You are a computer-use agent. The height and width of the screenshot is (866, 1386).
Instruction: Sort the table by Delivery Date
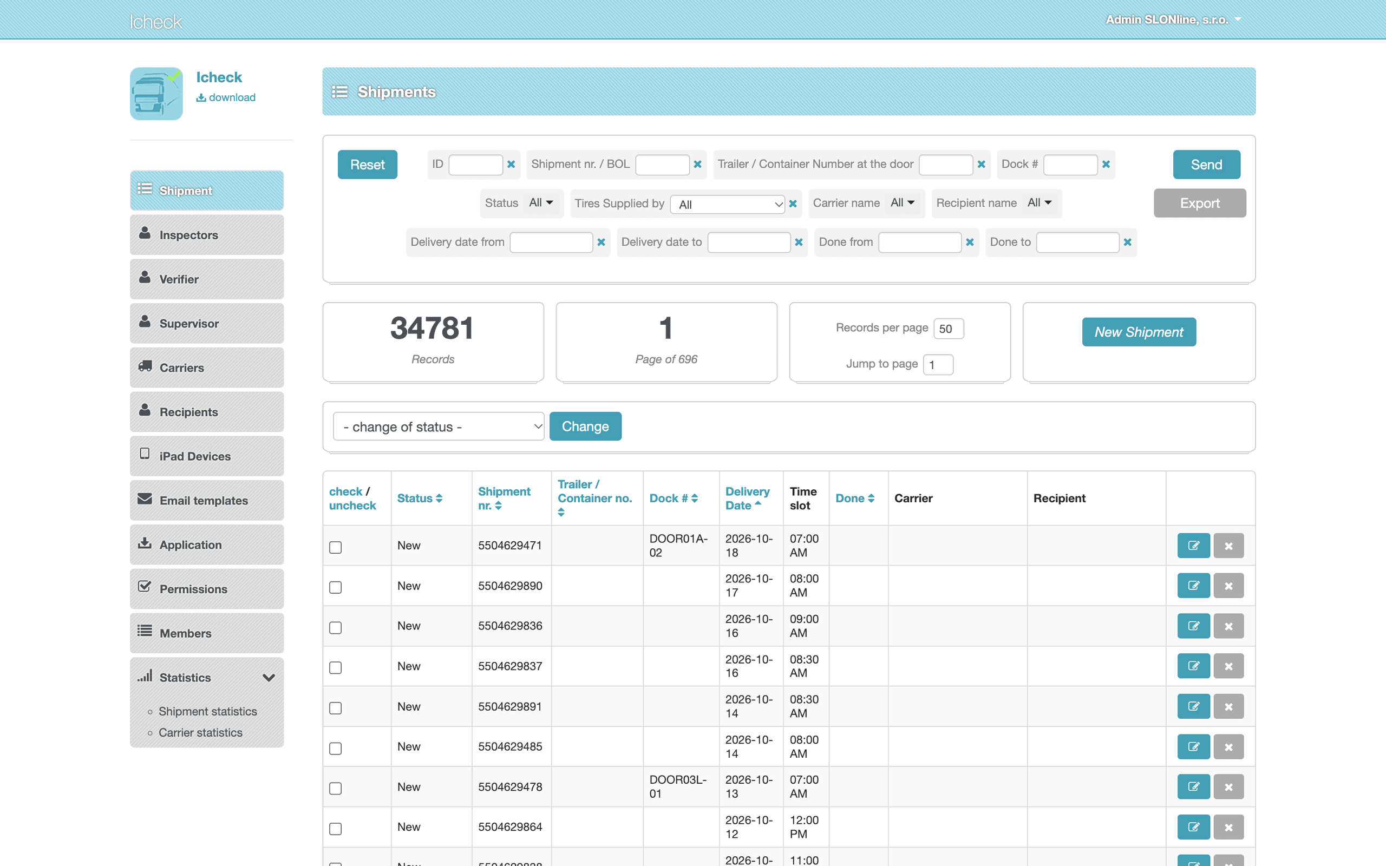747,498
